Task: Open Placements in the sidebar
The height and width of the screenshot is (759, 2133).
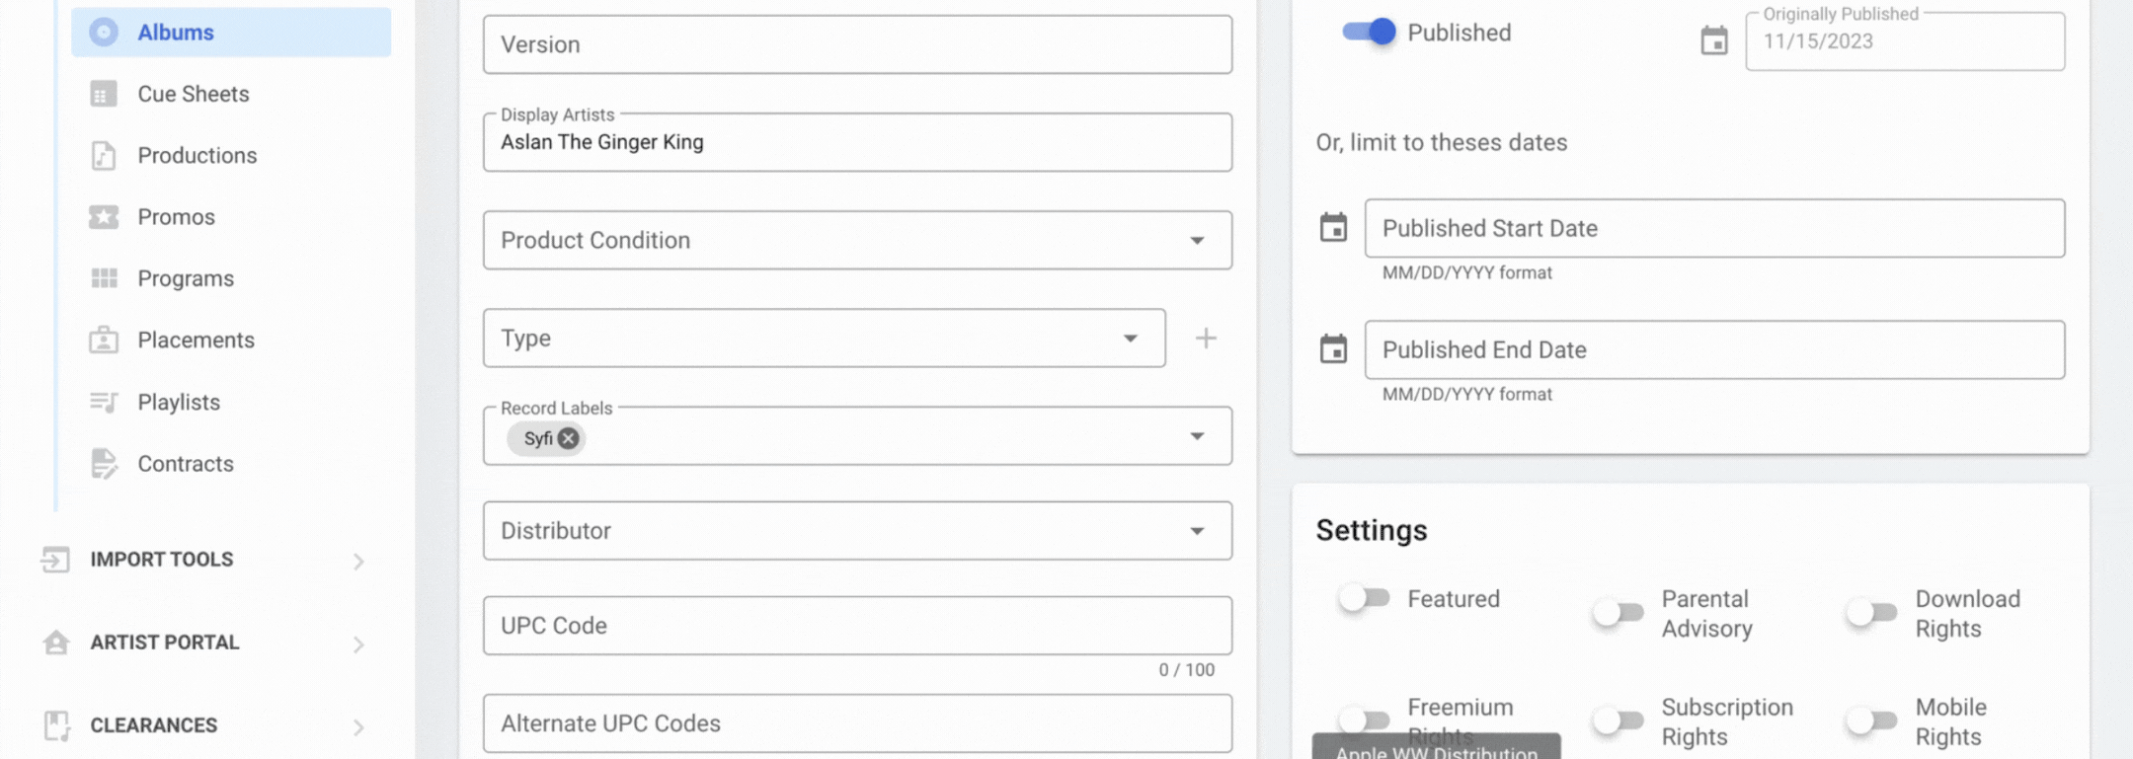Action: [x=196, y=341]
